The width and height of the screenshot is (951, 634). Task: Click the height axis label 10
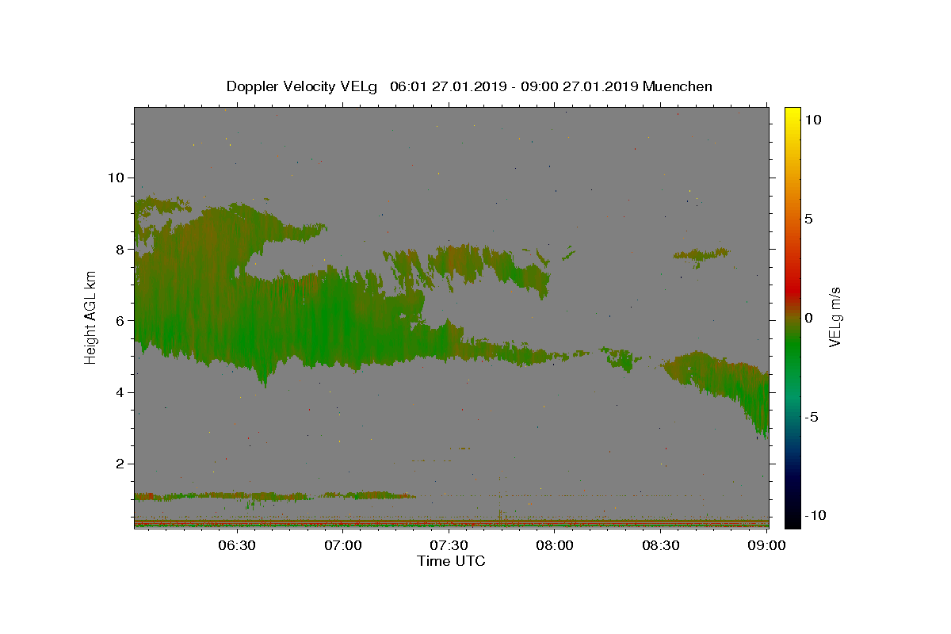pos(117,178)
